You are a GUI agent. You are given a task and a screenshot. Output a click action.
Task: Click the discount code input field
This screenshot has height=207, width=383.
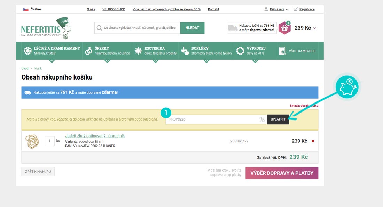[x=212, y=119]
